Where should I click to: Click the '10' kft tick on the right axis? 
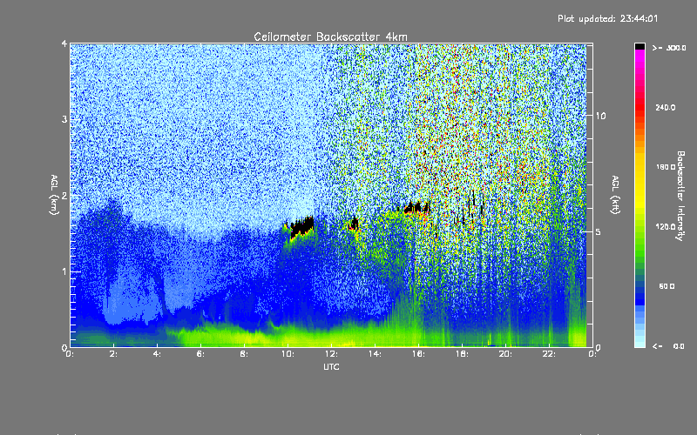point(600,116)
